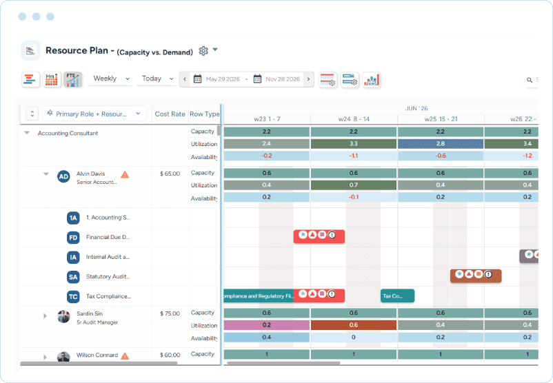This screenshot has height=383, width=553.
Task: Select the FD Financial Due Diligence badge
Action: click(73, 238)
